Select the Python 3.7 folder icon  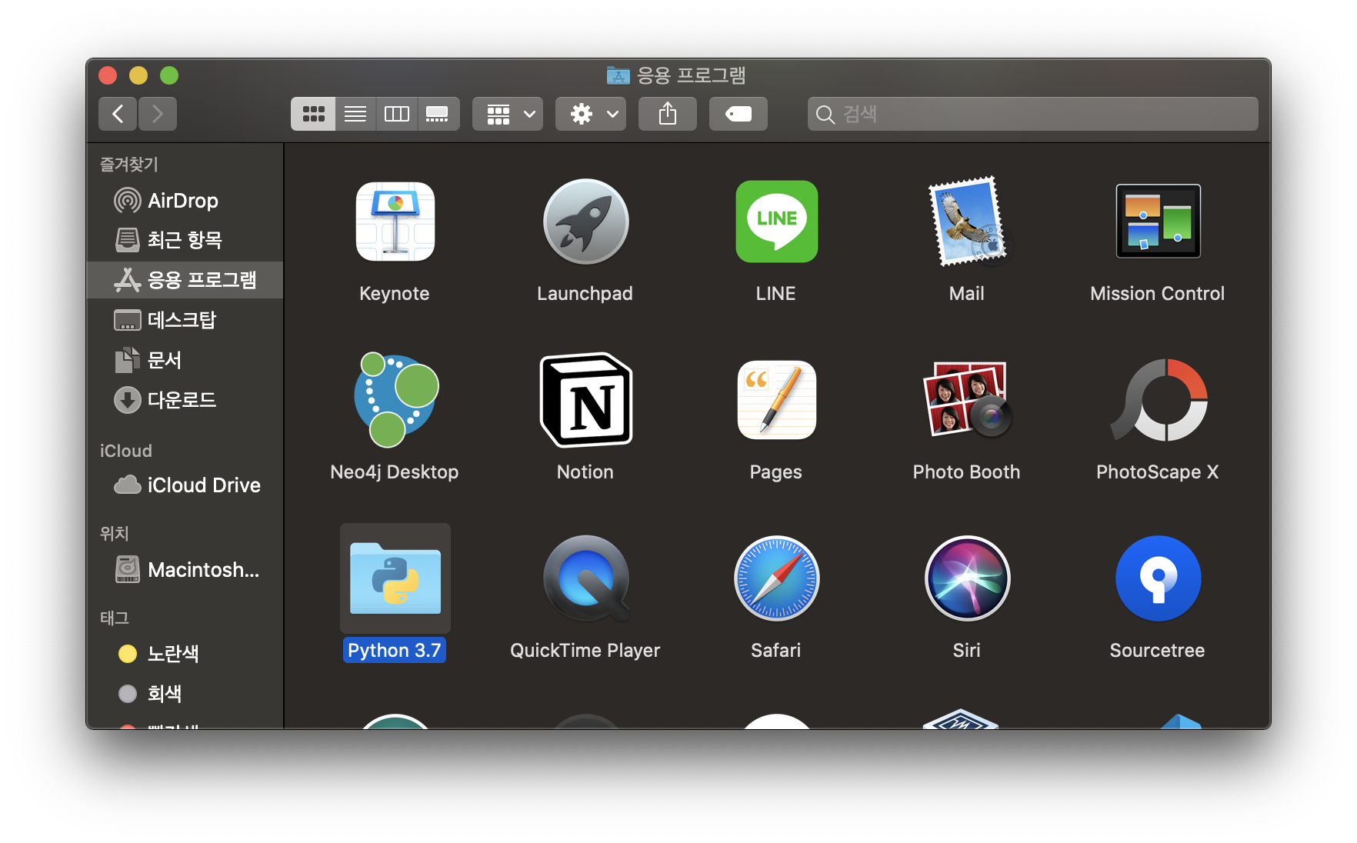tap(395, 578)
